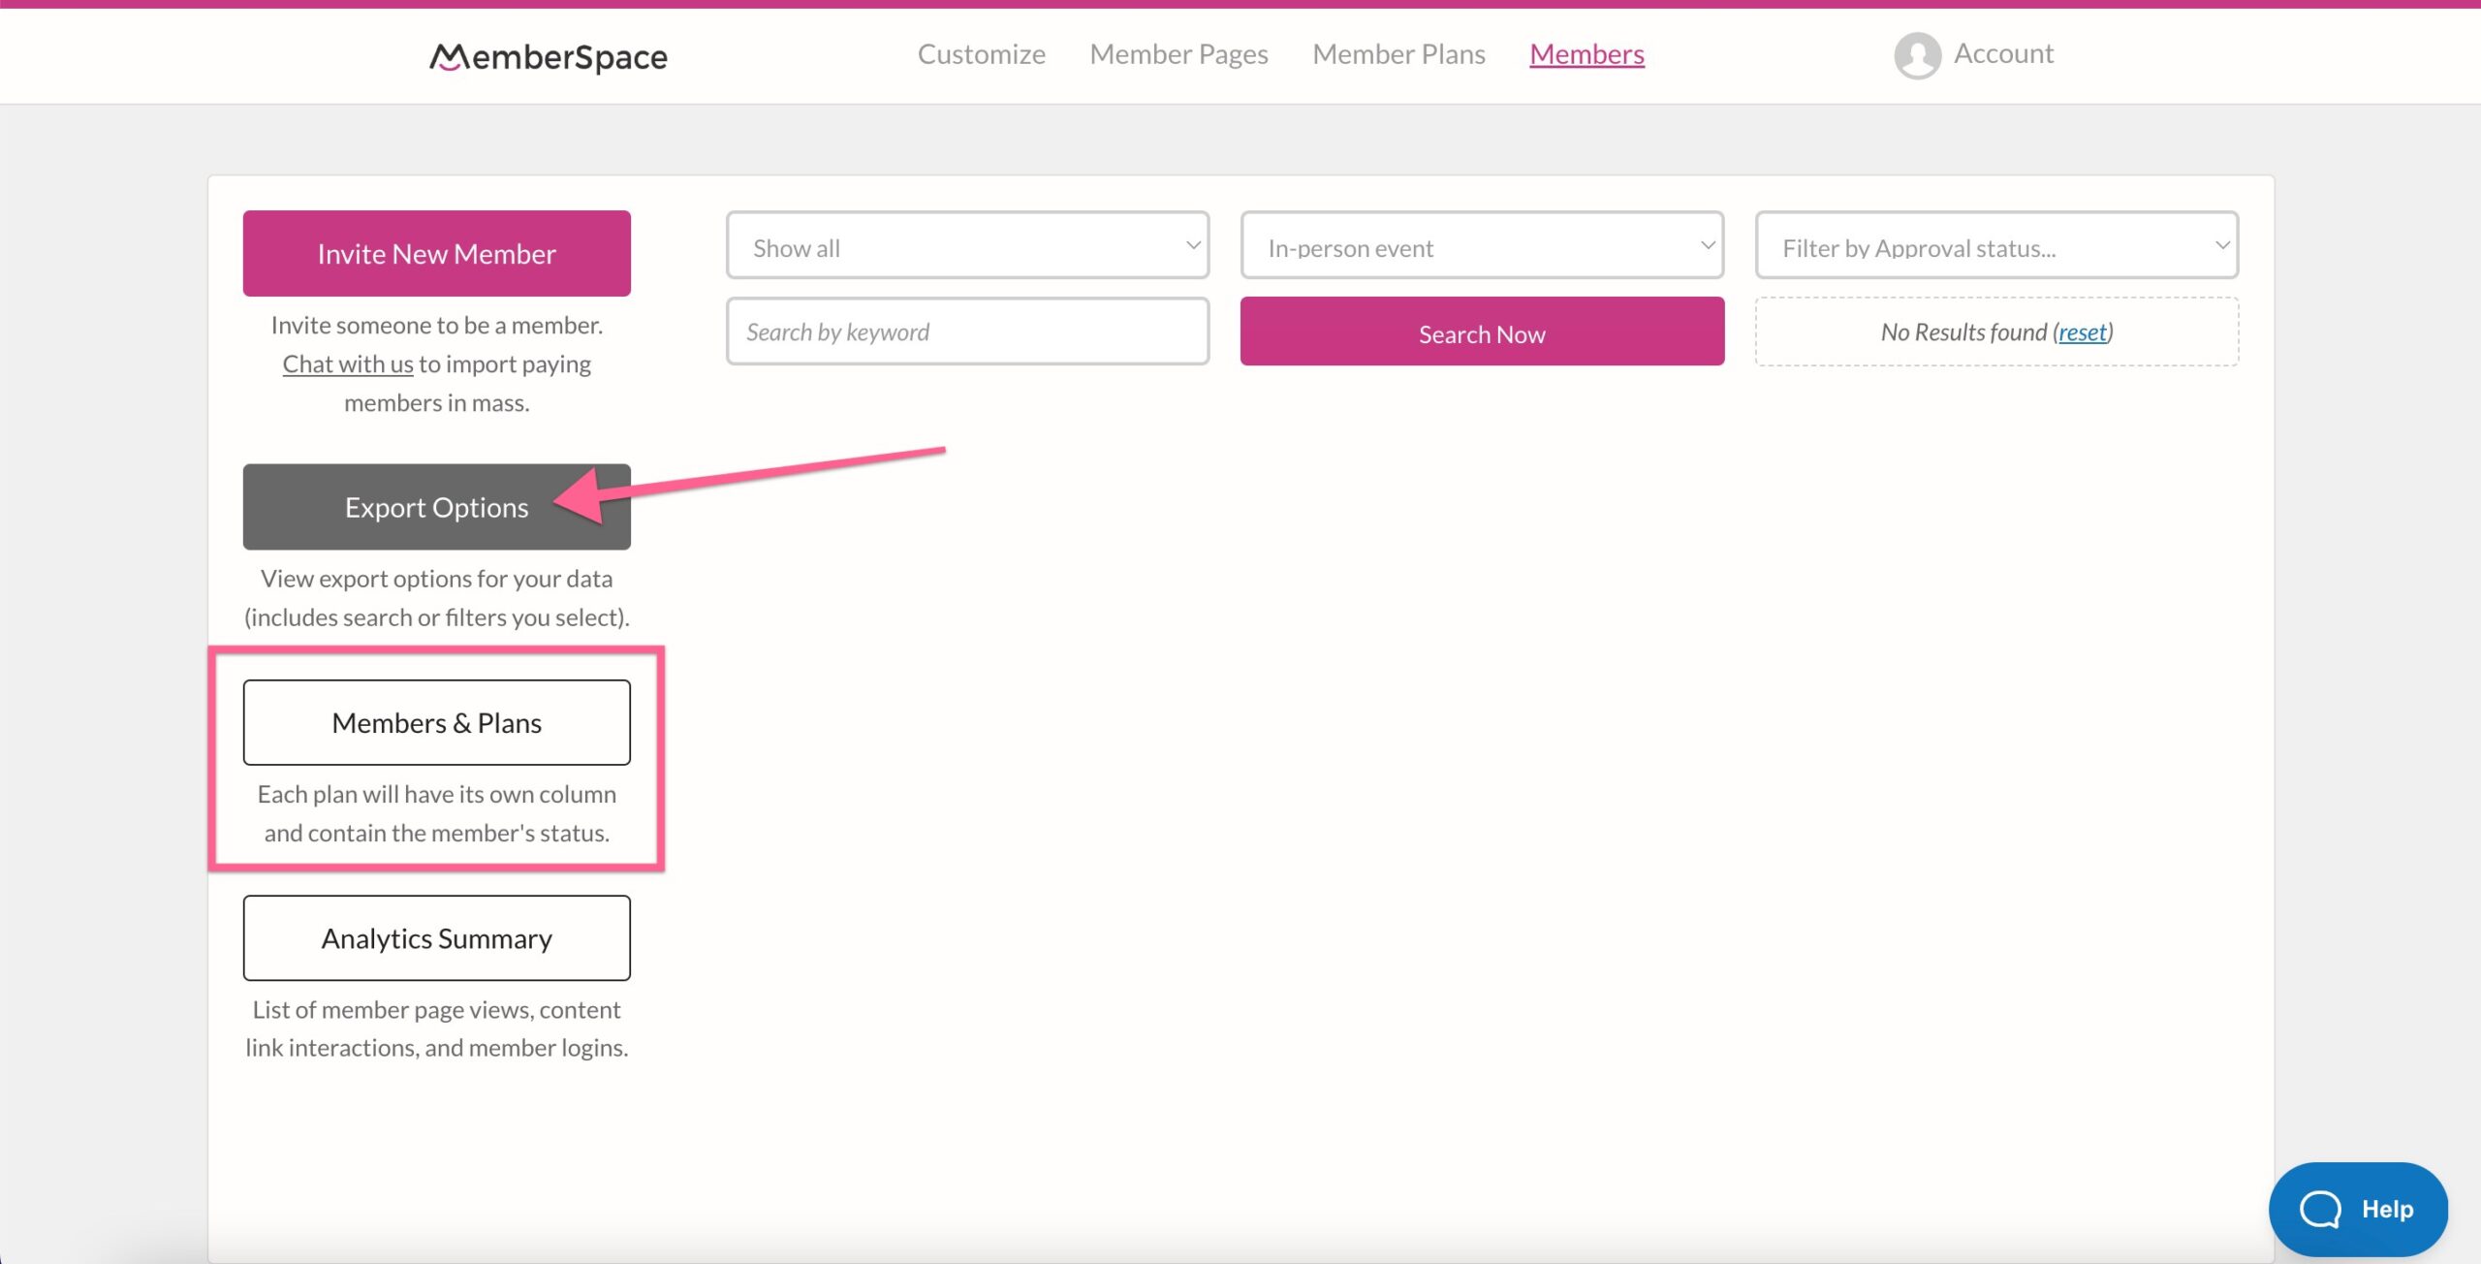This screenshot has height=1264, width=2481.
Task: Open the Help chat bubble
Action: tap(2358, 1209)
